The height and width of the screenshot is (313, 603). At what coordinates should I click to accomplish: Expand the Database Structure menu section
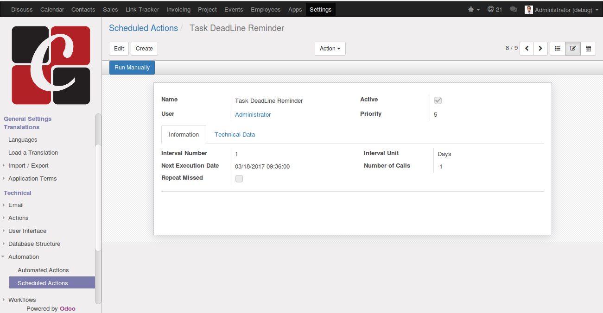(x=34, y=244)
